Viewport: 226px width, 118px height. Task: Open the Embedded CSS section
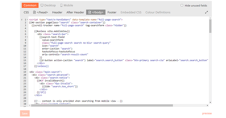(x=131, y=12)
